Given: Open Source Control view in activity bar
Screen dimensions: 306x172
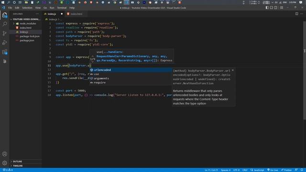Looking at the screenshot, I should (4, 33).
